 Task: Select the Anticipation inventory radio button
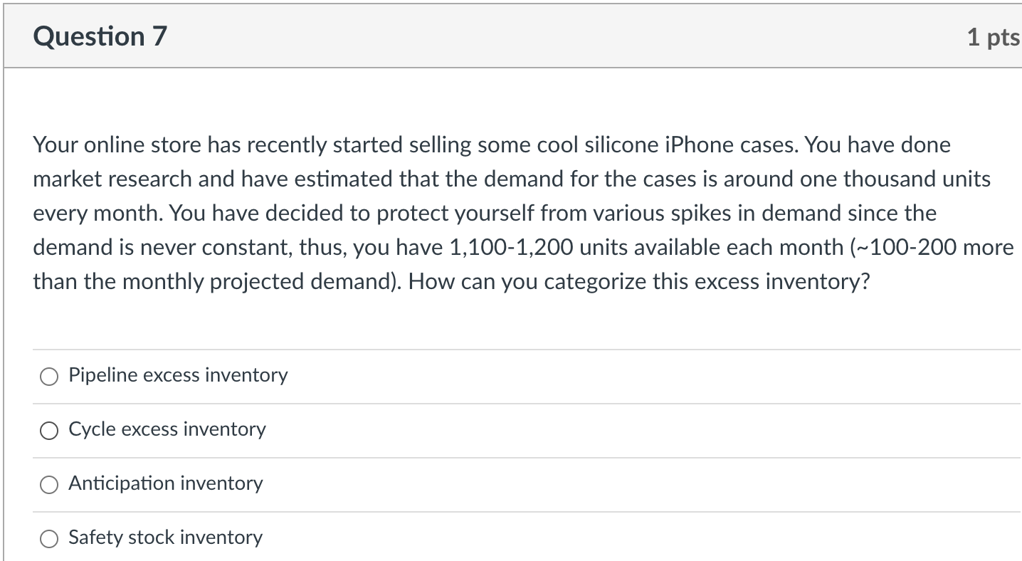pyautogui.click(x=48, y=484)
